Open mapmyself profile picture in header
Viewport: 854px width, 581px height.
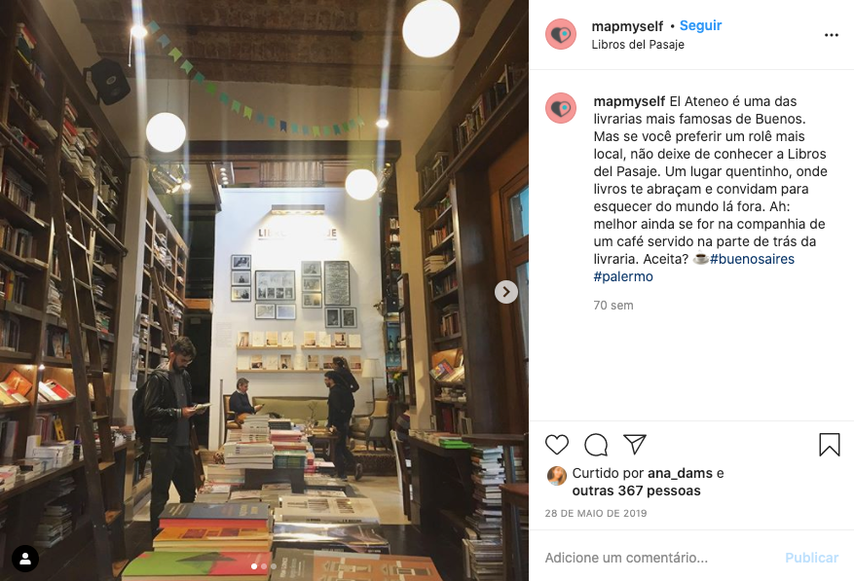click(x=561, y=34)
